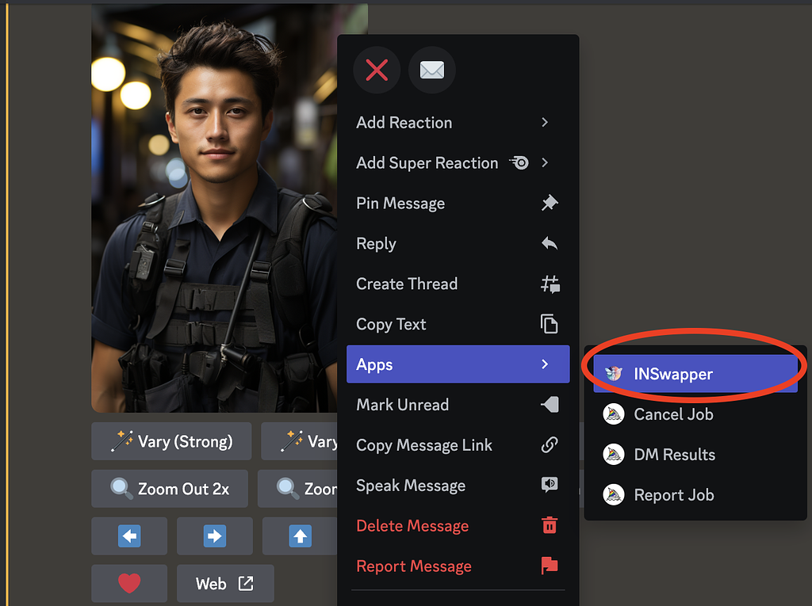Click the speaker icon beside Speak Message
812x606 pixels.
point(550,486)
